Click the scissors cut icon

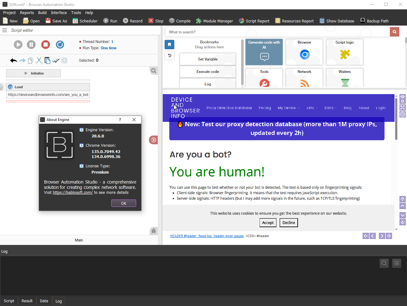click(x=39, y=60)
